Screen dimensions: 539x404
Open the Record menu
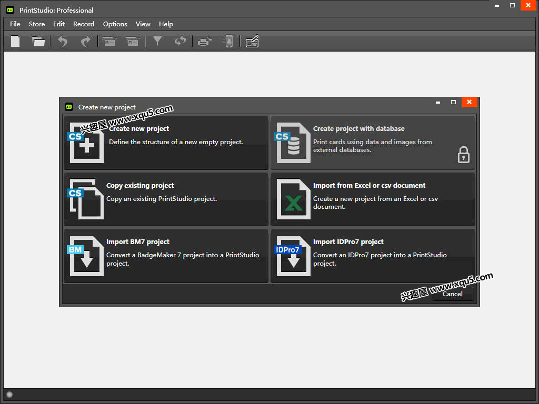(84, 24)
